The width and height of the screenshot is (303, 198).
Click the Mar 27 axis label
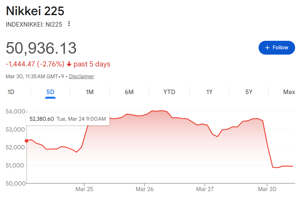(x=205, y=189)
